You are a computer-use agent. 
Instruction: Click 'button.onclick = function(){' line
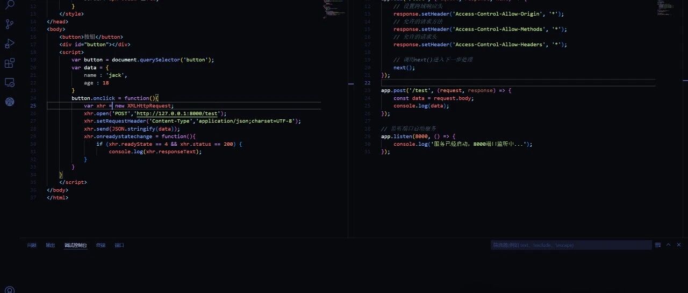point(115,98)
